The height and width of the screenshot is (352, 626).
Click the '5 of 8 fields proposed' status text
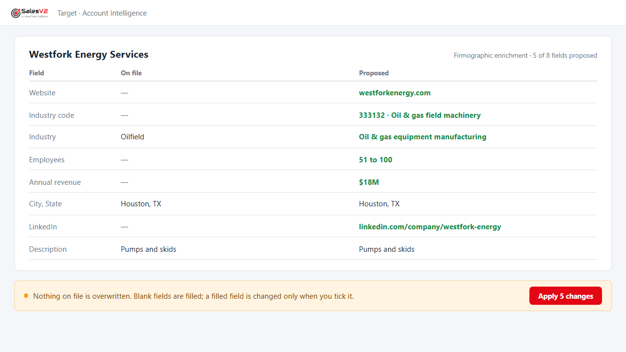click(x=564, y=55)
